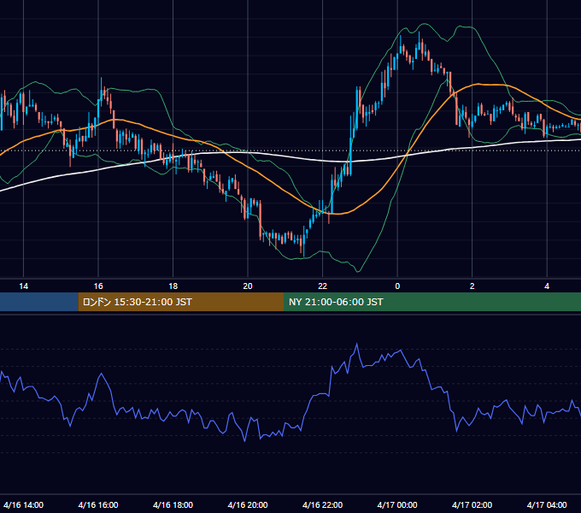Screen dimensions: 581x513
Task: Click the 4 hour label on price chart axis
Action: pyautogui.click(x=547, y=286)
